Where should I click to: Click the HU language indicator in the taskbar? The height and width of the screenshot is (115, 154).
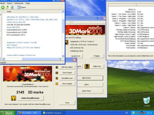(127, 113)
